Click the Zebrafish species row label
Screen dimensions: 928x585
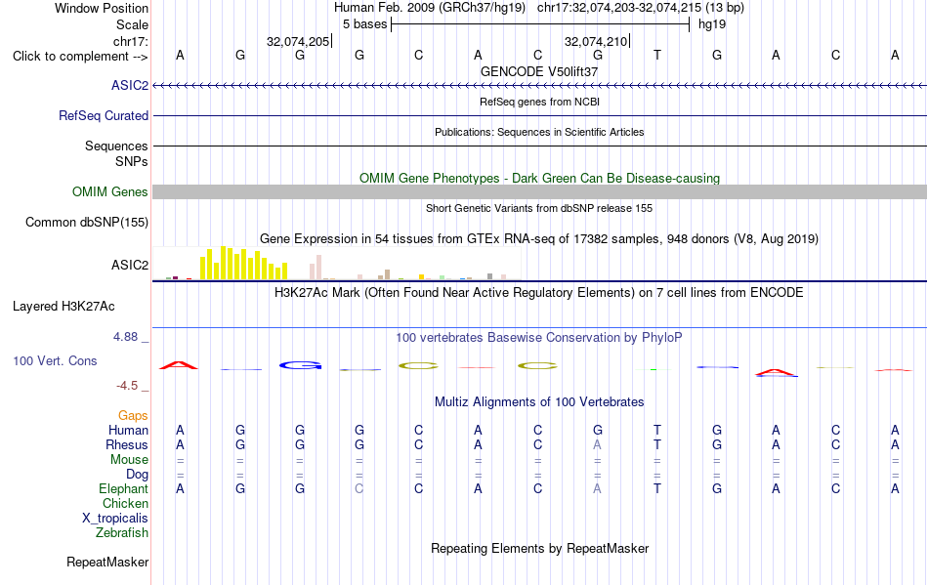(122, 533)
